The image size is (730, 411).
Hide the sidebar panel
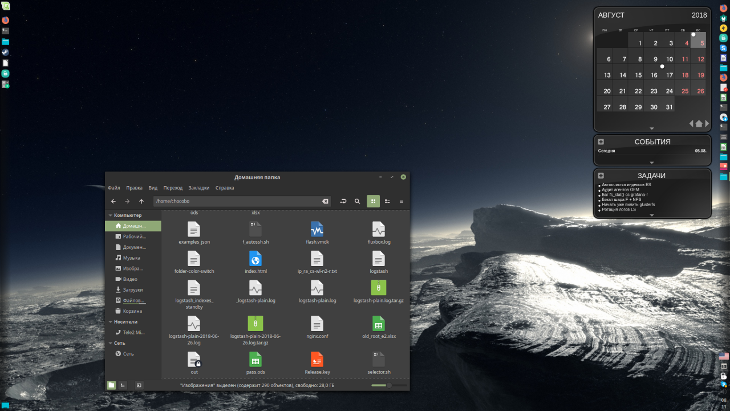(x=139, y=385)
